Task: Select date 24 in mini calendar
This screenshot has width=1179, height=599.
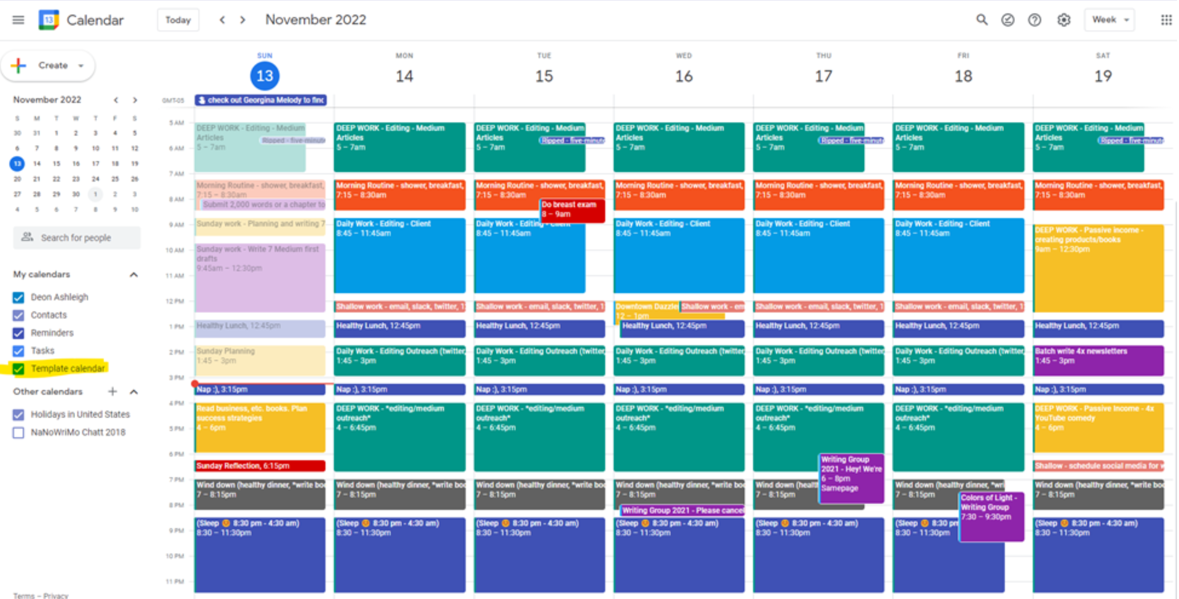Action: [x=95, y=179]
